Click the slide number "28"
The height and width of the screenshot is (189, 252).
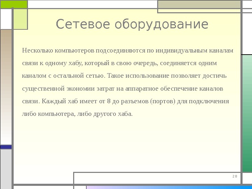coord(235,176)
